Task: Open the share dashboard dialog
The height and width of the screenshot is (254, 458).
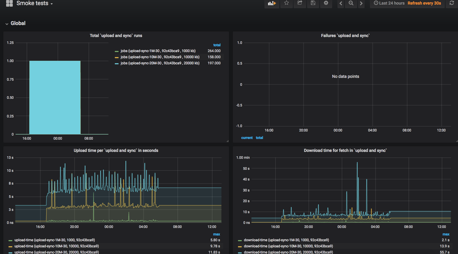Action: (300, 3)
